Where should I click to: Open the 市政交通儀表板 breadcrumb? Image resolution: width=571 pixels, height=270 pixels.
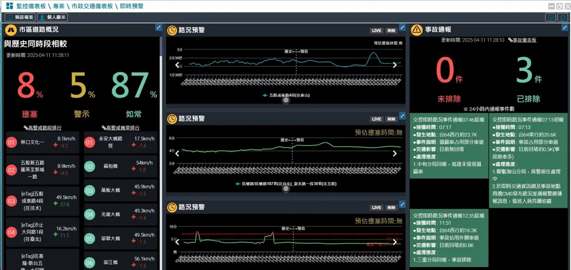(x=92, y=6)
